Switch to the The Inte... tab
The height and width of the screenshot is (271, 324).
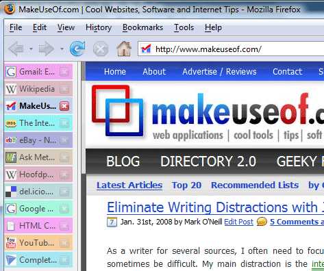[38, 123]
